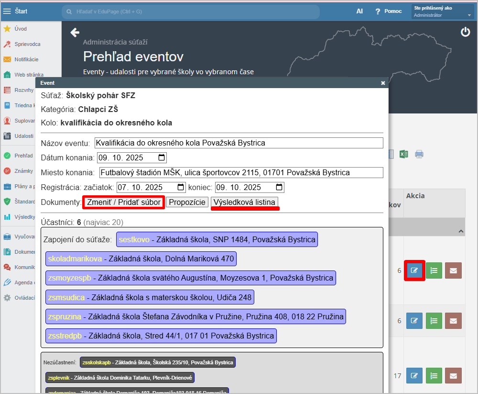Open the Dátum konania calendar picker
This screenshot has height=394, width=478.
point(162,158)
